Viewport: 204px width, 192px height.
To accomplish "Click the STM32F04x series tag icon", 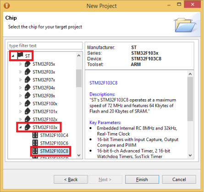I will (28, 88).
